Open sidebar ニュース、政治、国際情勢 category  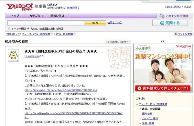[x=153, y=104]
